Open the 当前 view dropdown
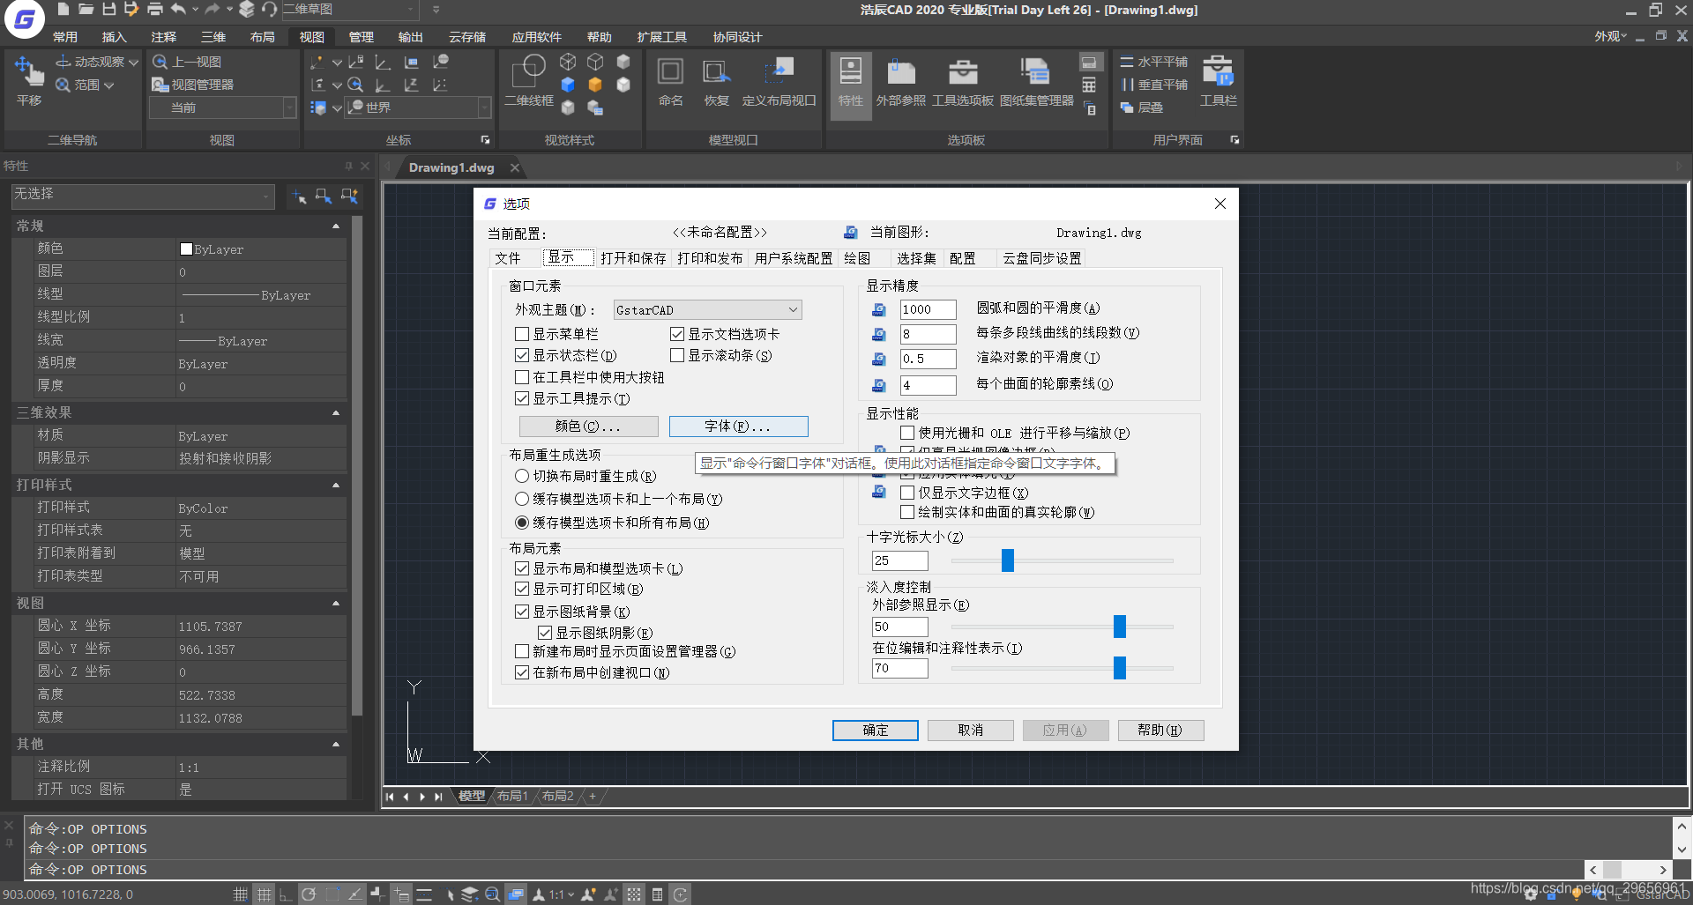The height and width of the screenshot is (905, 1693). click(x=222, y=108)
